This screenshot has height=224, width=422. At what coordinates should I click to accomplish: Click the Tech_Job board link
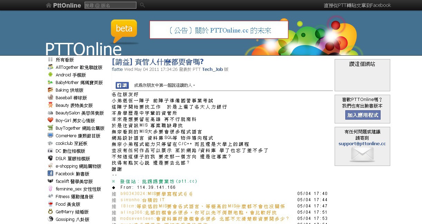click(x=212, y=69)
